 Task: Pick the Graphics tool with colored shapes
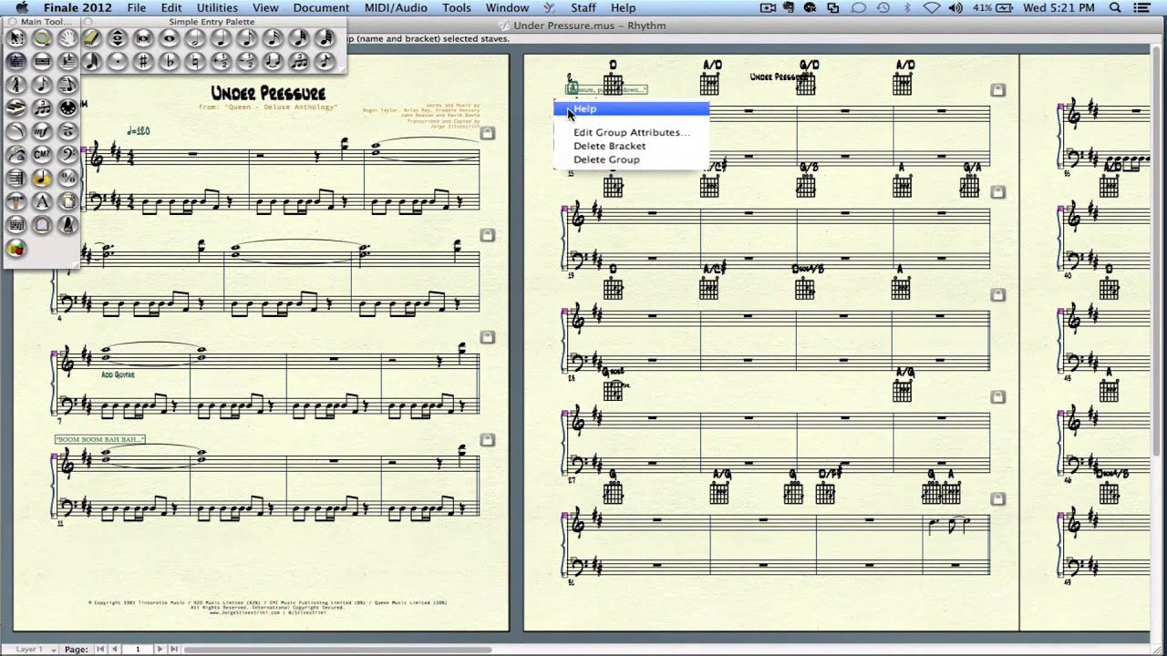pyautogui.click(x=15, y=248)
